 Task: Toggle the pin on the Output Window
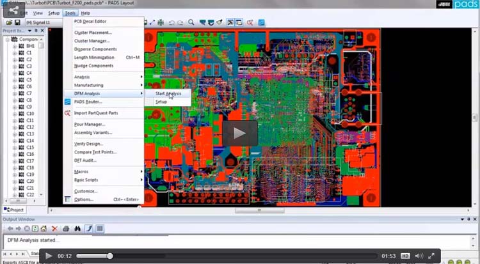468,219
